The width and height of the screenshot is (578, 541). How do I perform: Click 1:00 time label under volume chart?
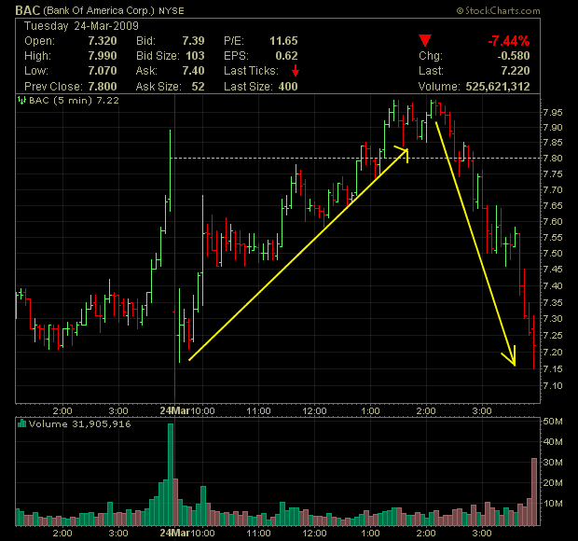[370, 534]
